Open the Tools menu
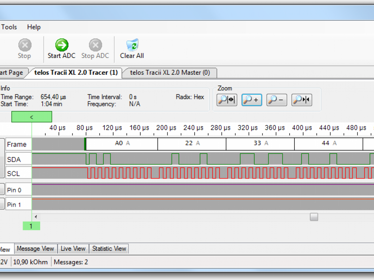This screenshot has height=280, width=374. pyautogui.click(x=9, y=27)
